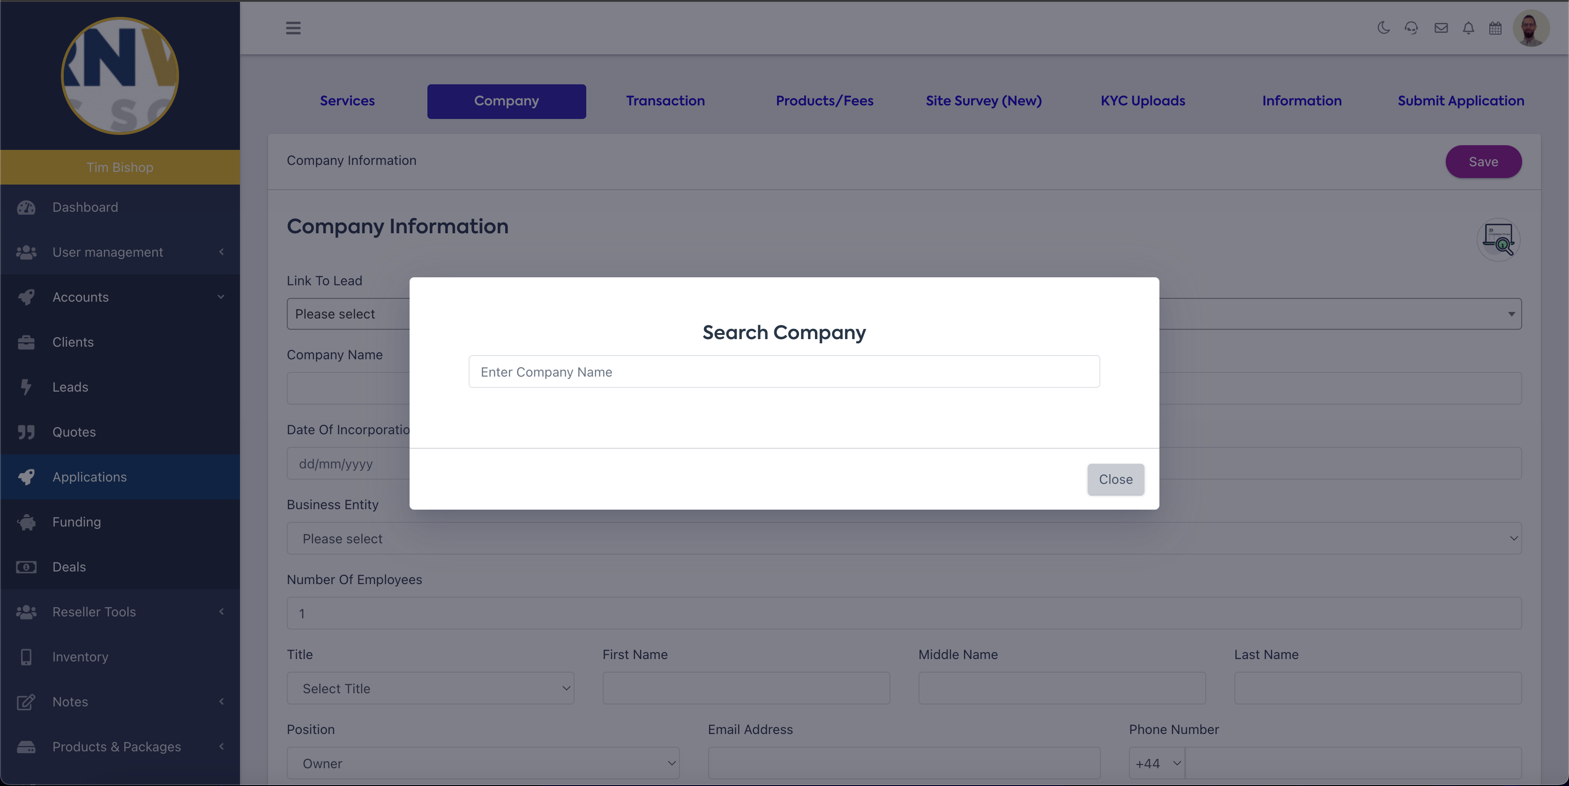Open the headset support icon

[1411, 28]
